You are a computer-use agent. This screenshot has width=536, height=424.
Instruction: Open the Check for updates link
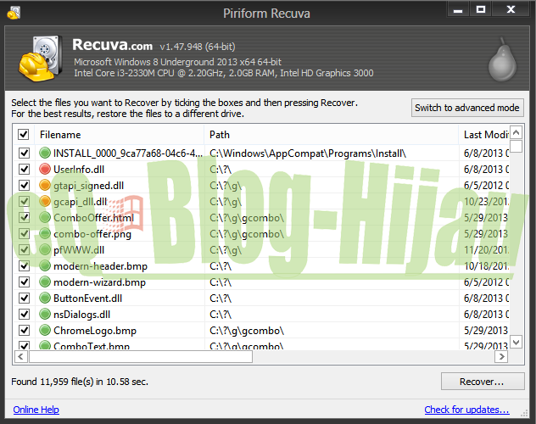[x=466, y=410]
